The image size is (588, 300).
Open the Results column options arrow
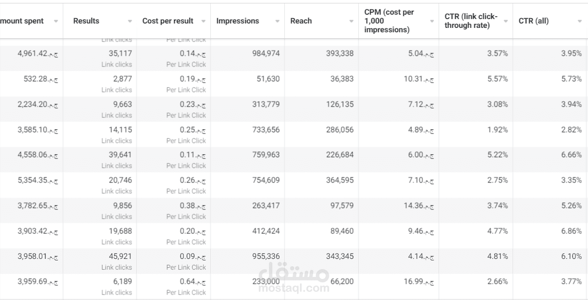coord(129,21)
